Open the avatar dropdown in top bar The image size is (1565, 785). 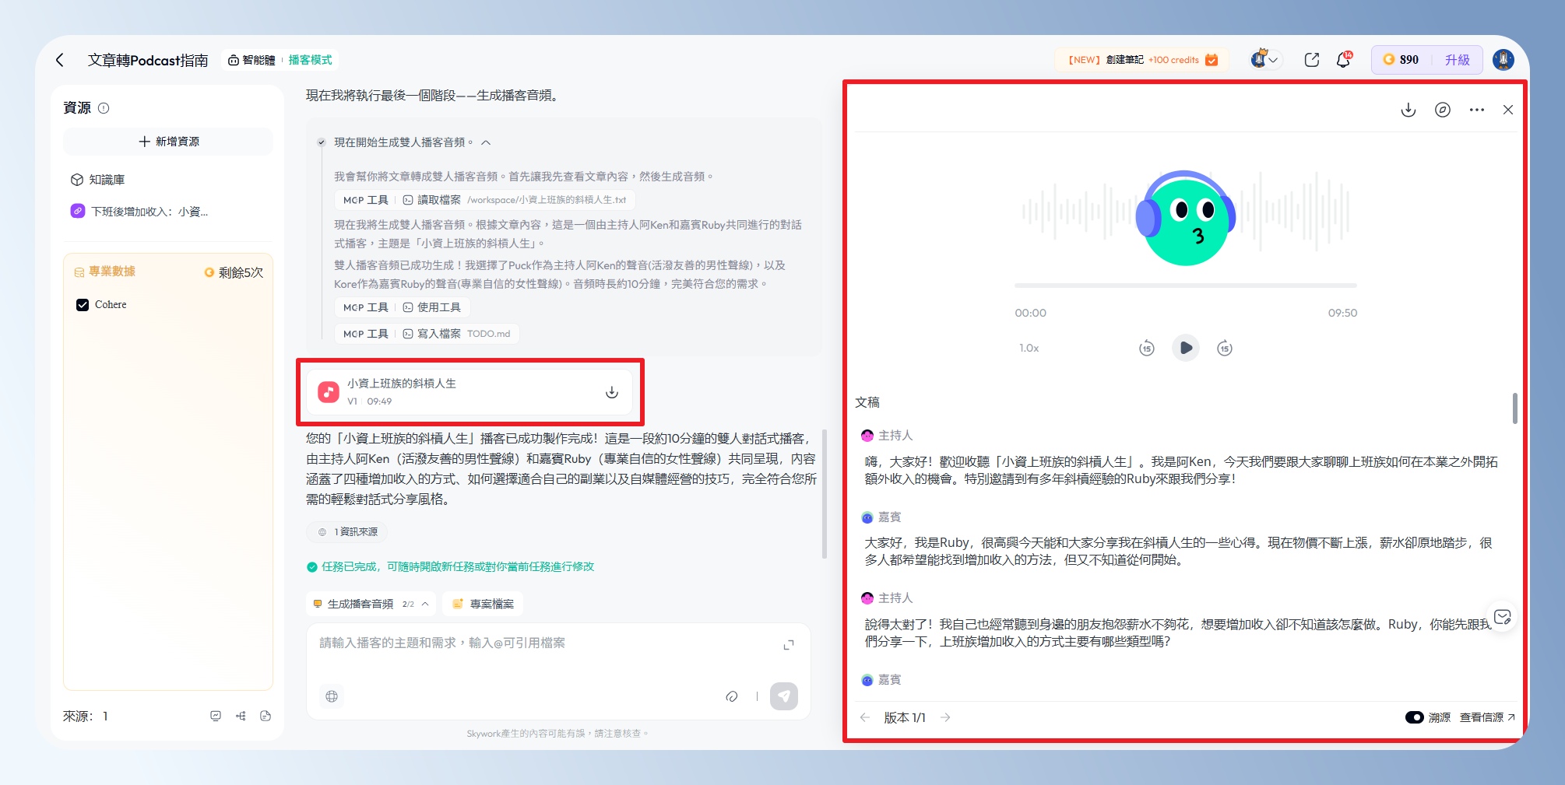[x=1264, y=60]
